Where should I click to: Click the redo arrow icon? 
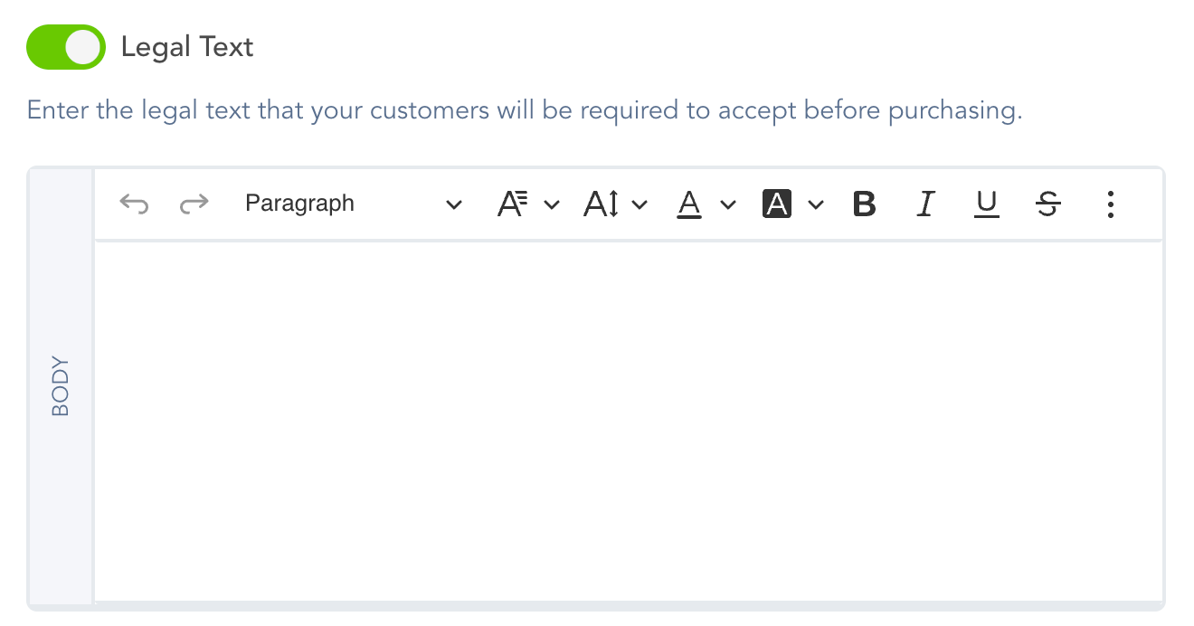[x=194, y=204]
